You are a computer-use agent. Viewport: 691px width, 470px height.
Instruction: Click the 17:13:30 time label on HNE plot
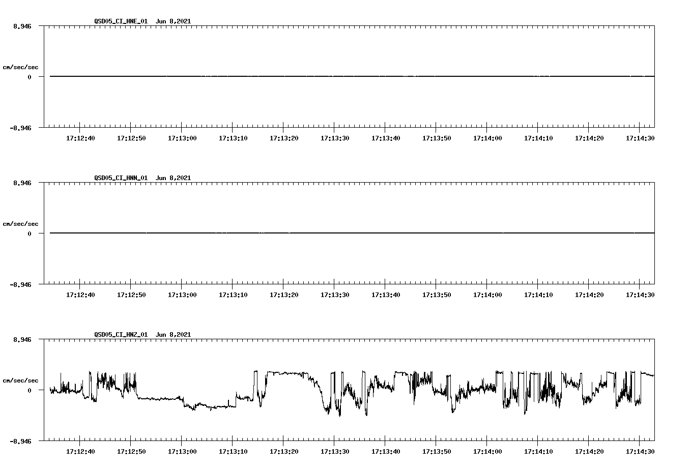tap(335, 138)
